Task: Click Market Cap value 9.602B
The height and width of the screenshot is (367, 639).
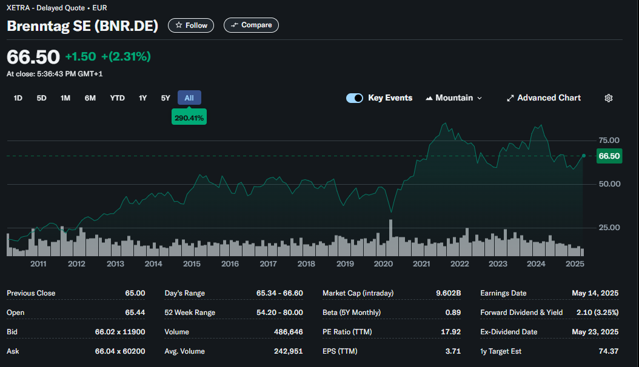Action: click(448, 293)
